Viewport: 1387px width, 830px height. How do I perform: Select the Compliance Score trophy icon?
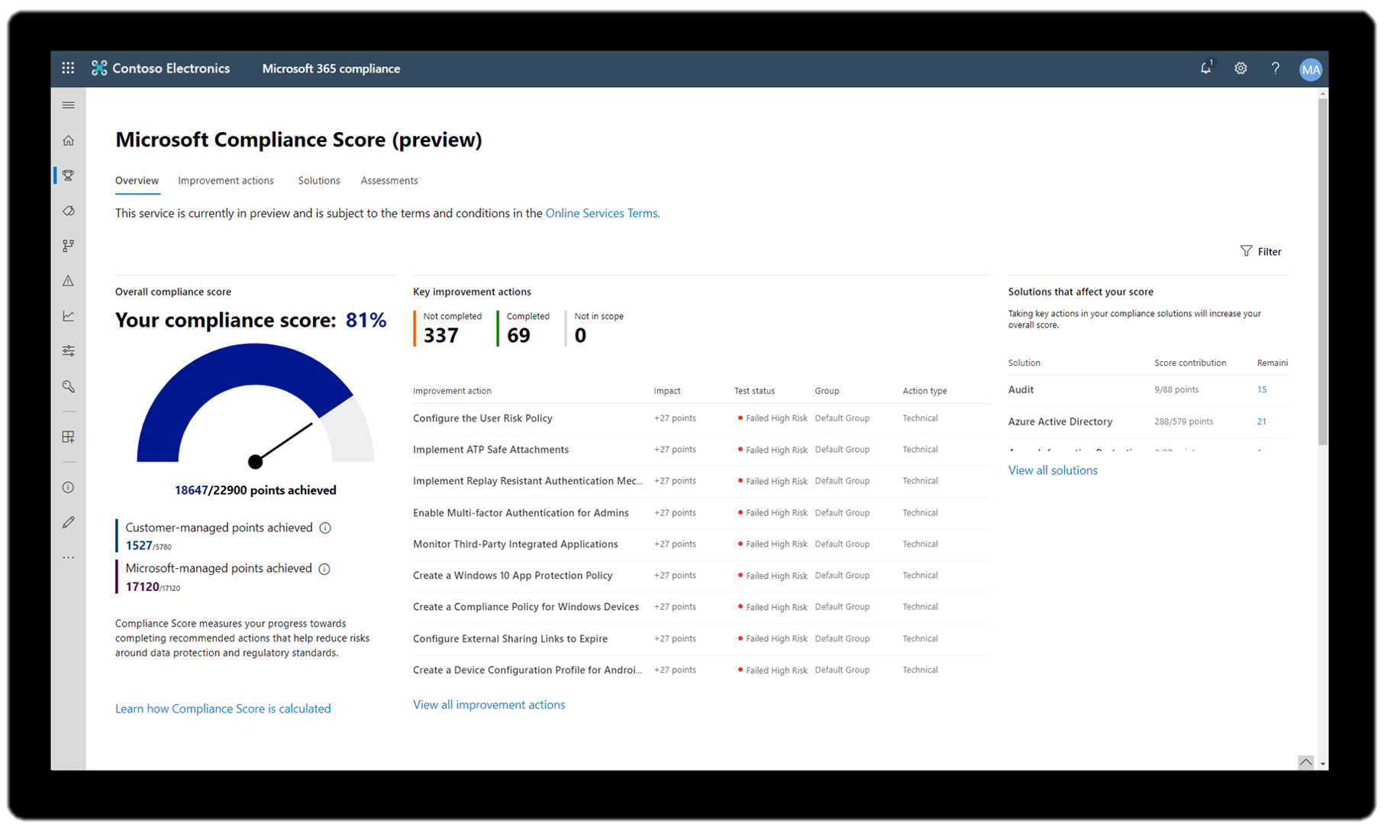pyautogui.click(x=68, y=175)
